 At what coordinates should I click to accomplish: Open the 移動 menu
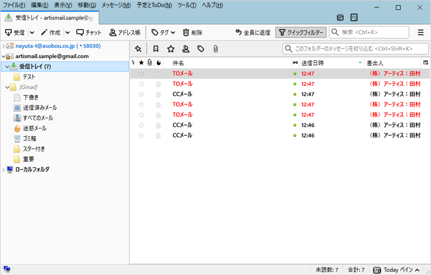tap(87, 5)
